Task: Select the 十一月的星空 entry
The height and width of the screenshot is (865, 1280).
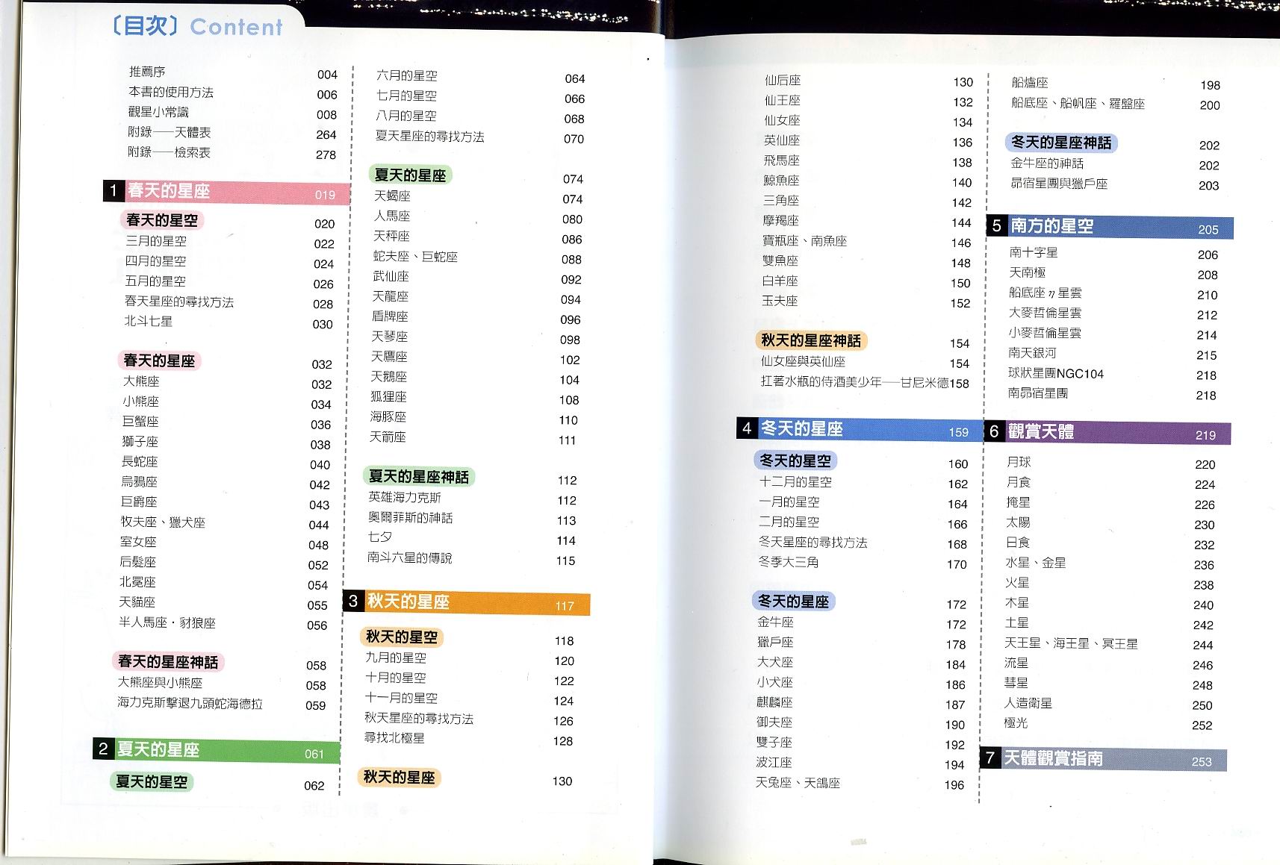Action: (401, 698)
